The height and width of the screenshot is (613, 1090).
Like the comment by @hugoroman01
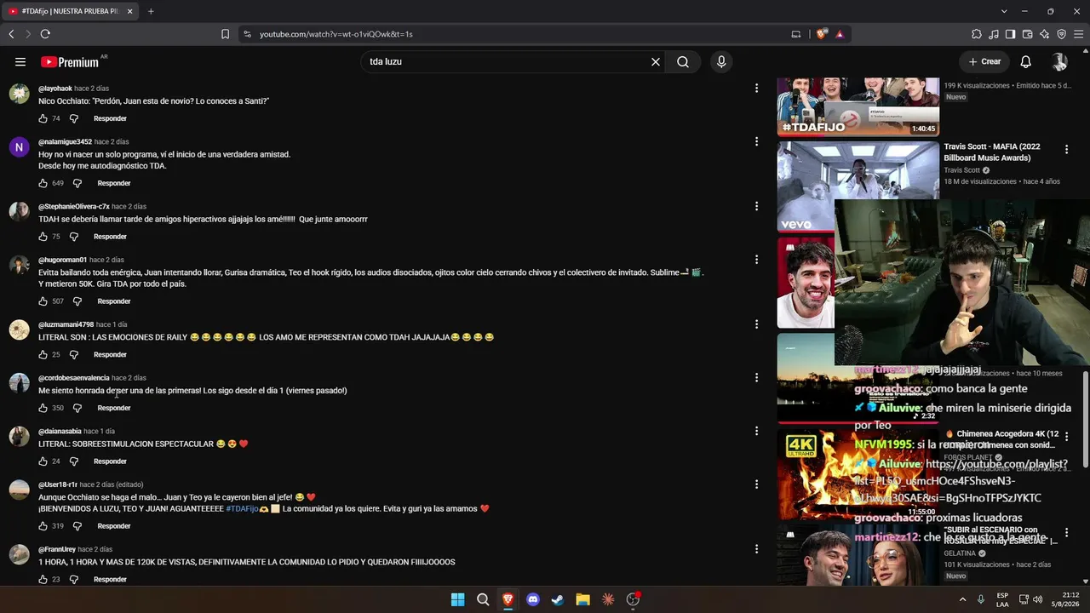click(43, 301)
